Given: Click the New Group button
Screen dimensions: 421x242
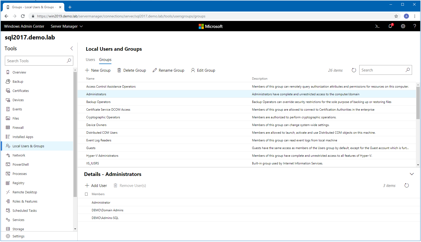Looking at the screenshot, I should click(x=98, y=70).
